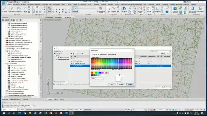
Task: Open the Вставка блока tool
Action: pyautogui.click(x=140, y=10)
